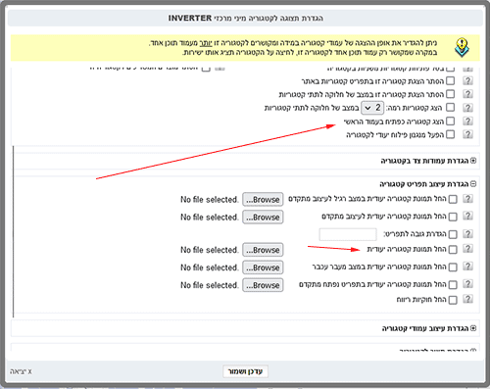The image size is (490, 389).
Task: Expand 'הגדרת עמודות צד בקטגוריה' section
Action: point(473,161)
